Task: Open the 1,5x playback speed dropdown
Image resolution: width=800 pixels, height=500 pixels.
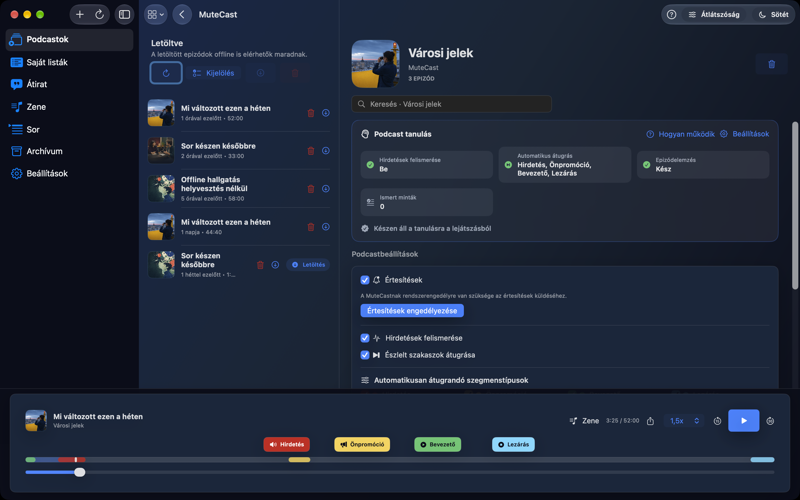Action: (x=684, y=421)
